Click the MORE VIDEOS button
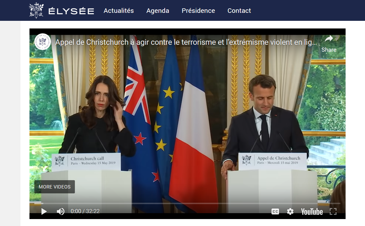The height and width of the screenshot is (226, 365). pos(54,187)
